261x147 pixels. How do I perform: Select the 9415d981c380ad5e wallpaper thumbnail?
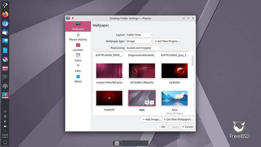click(142, 71)
